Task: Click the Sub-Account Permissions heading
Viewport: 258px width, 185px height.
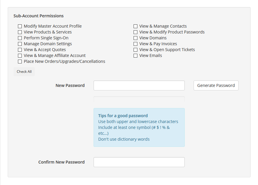Action: click(38, 16)
